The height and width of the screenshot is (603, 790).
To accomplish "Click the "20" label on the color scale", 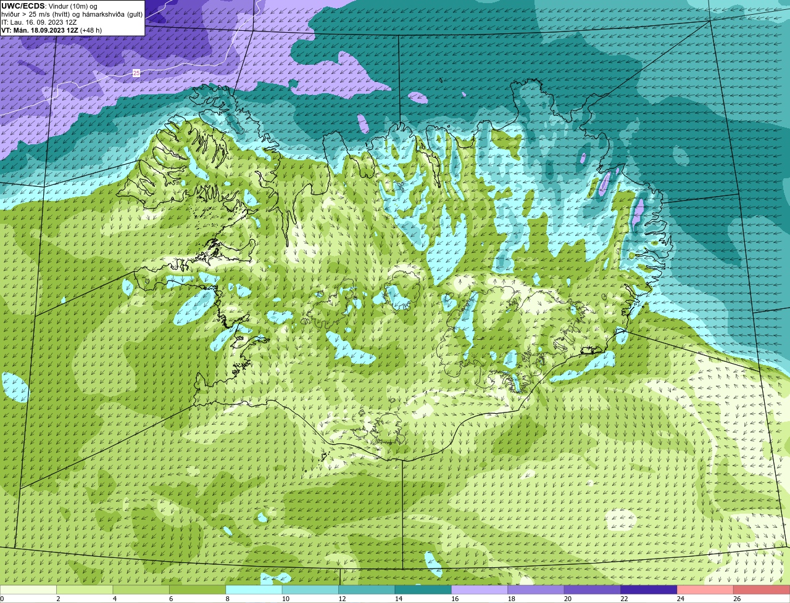I will (x=567, y=599).
